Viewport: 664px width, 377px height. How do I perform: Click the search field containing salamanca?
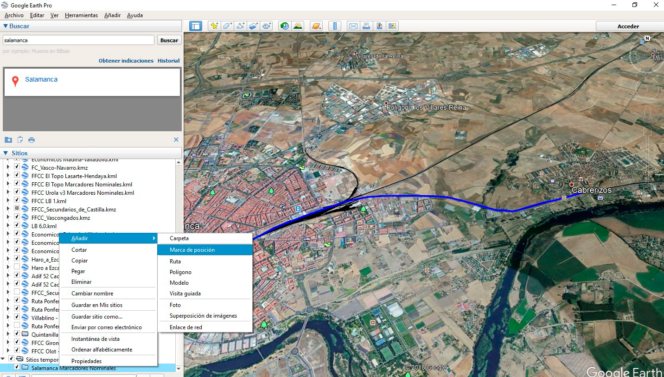click(x=78, y=40)
